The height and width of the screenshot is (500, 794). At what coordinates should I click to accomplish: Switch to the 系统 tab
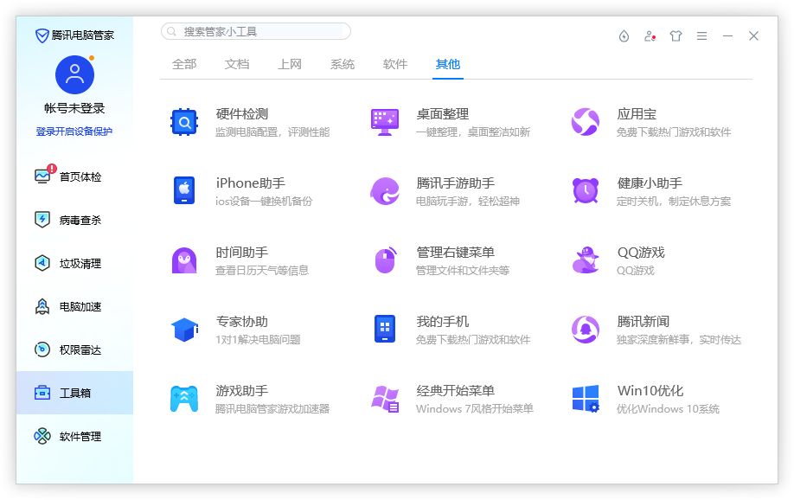tap(342, 64)
